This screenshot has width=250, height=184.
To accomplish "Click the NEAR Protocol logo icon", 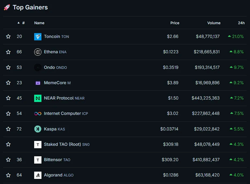I will 38,98.
